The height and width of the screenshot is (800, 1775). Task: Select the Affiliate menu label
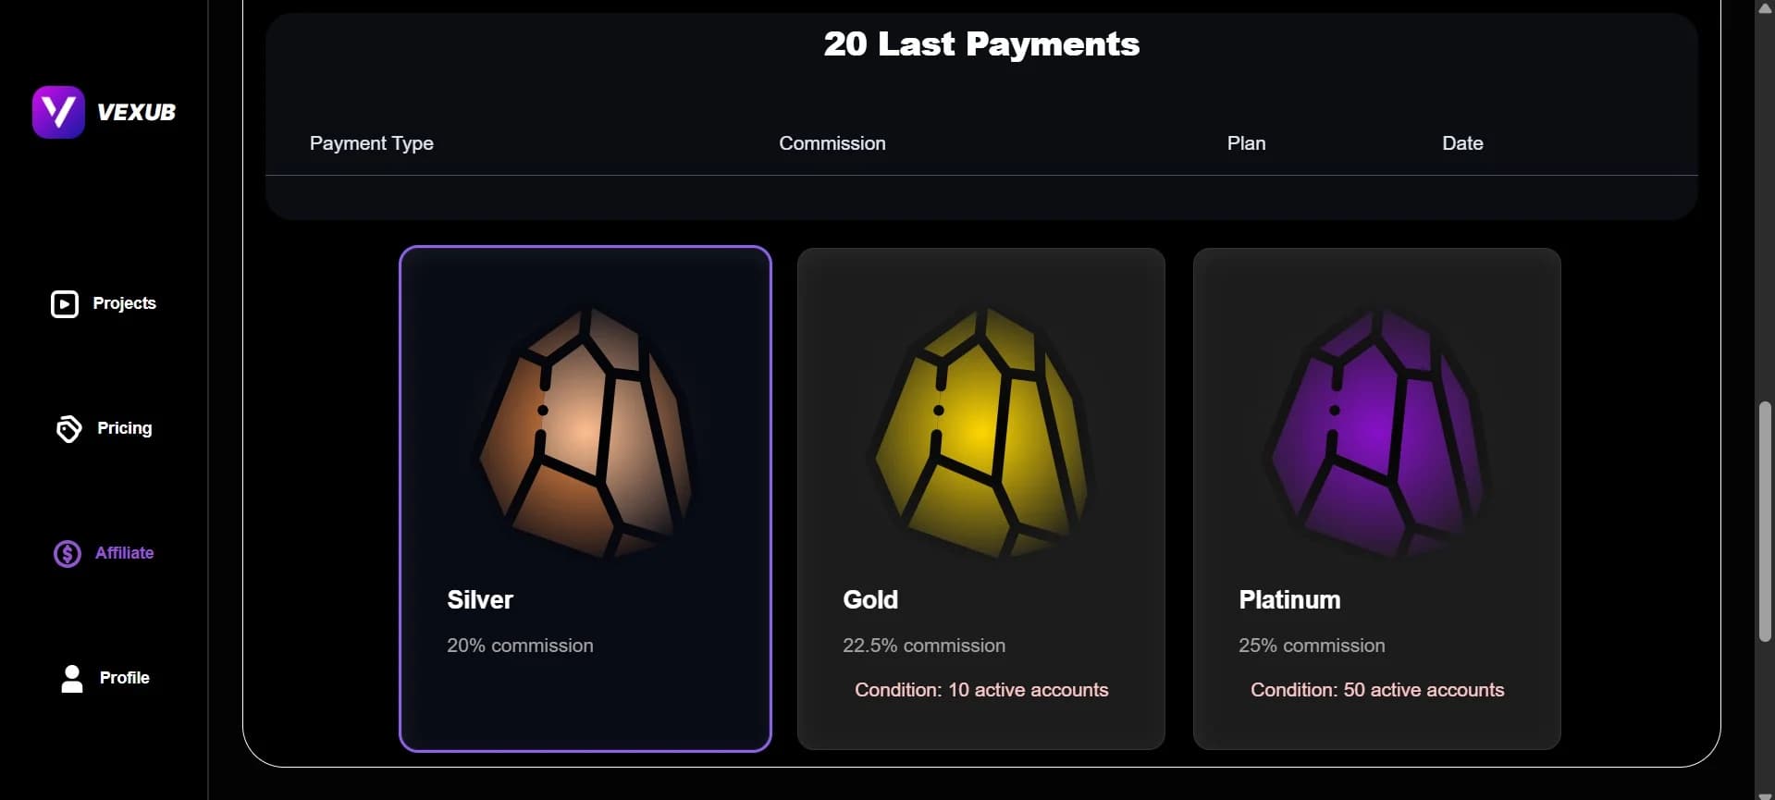[x=124, y=553]
